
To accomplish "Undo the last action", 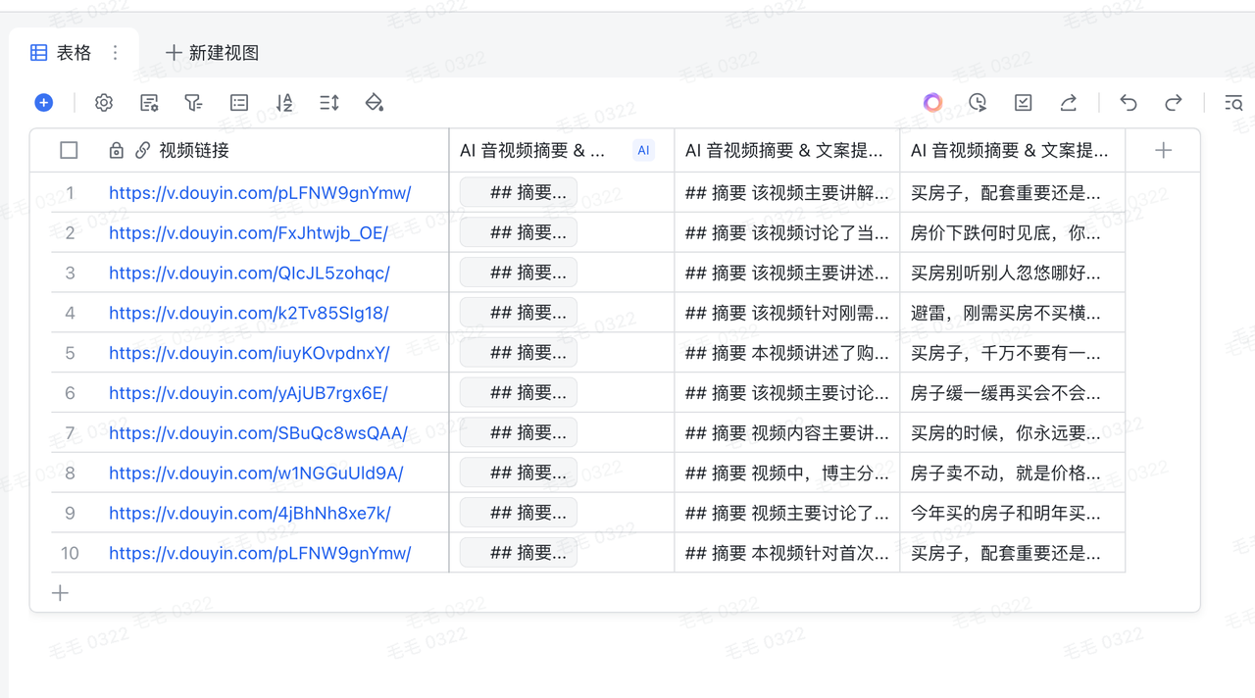I will 1129,103.
